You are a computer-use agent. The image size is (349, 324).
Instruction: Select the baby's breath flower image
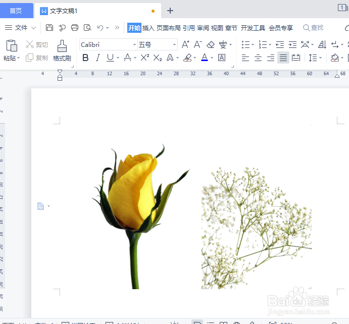(257, 228)
